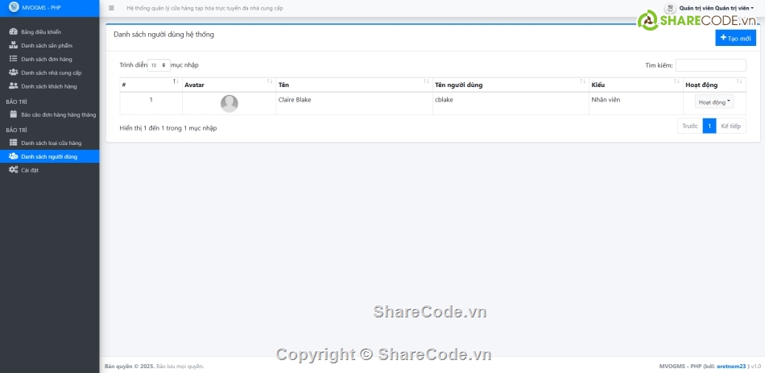The image size is (765, 373).
Task: Click the hamburger menu toggle icon
Action: [111, 8]
